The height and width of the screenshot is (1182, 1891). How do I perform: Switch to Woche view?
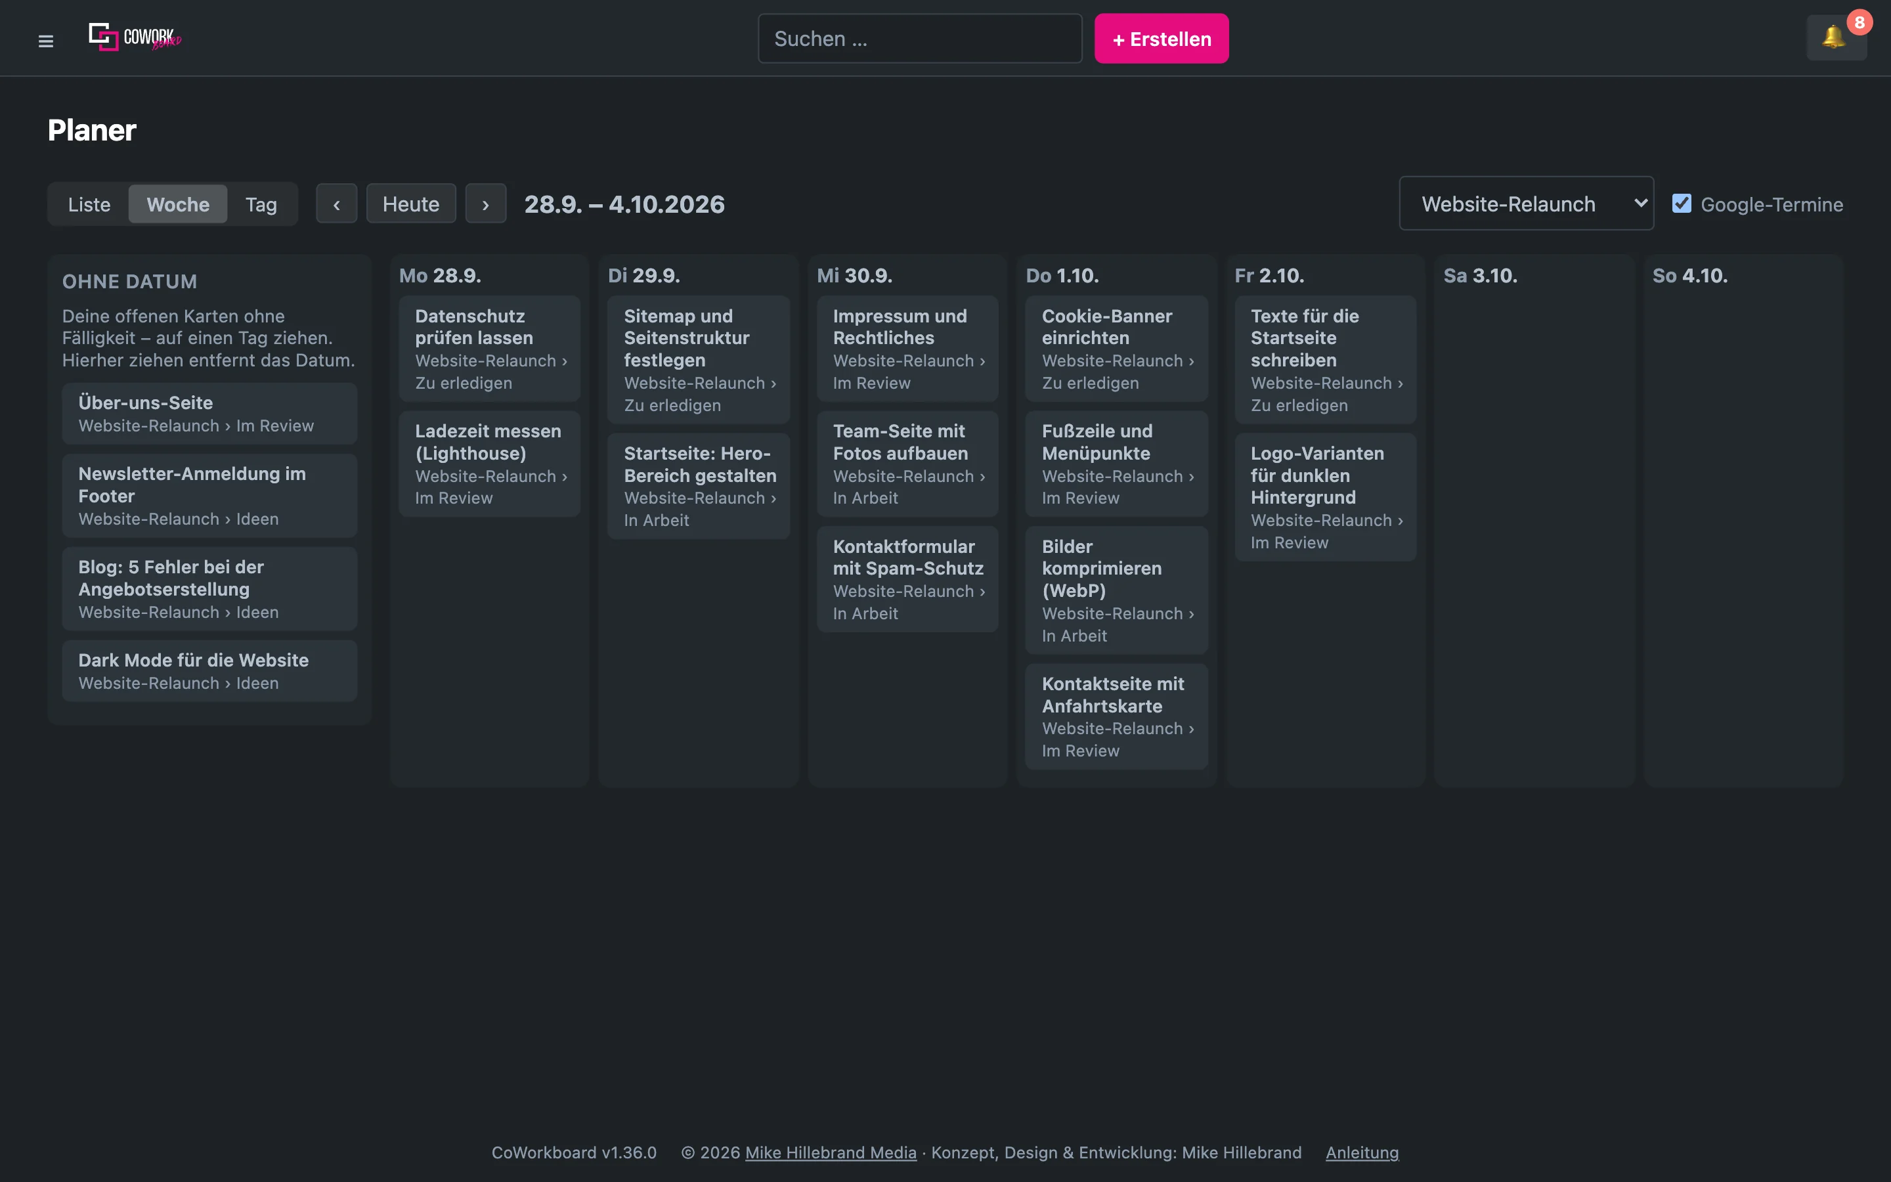[x=178, y=204]
